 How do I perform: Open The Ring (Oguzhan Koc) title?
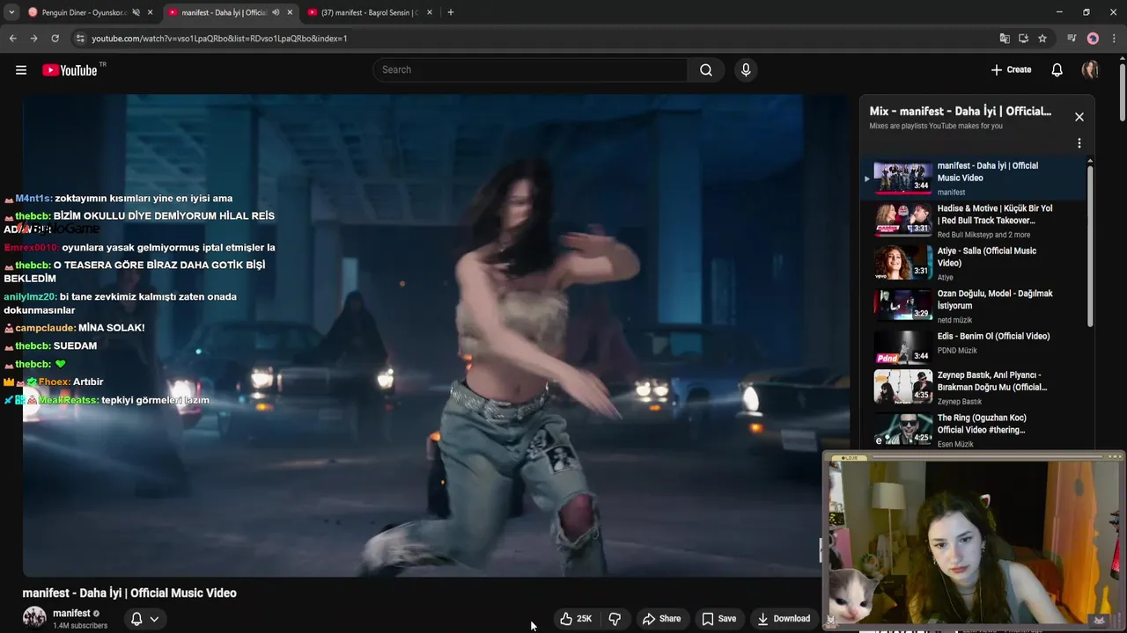(982, 424)
